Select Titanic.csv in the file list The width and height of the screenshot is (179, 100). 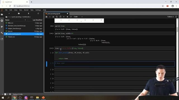[24, 37]
